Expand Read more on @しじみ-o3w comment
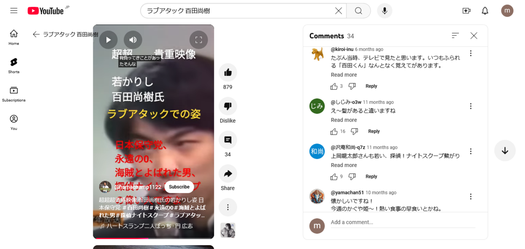 pos(344,120)
